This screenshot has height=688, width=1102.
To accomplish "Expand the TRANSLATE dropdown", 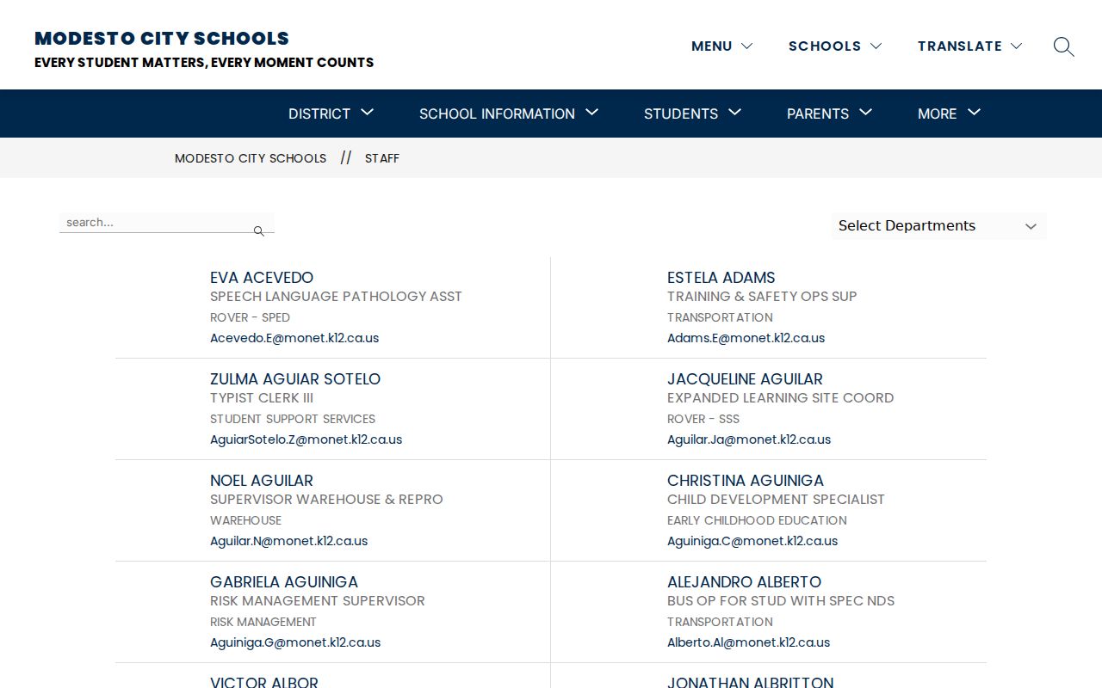I will click(969, 46).
